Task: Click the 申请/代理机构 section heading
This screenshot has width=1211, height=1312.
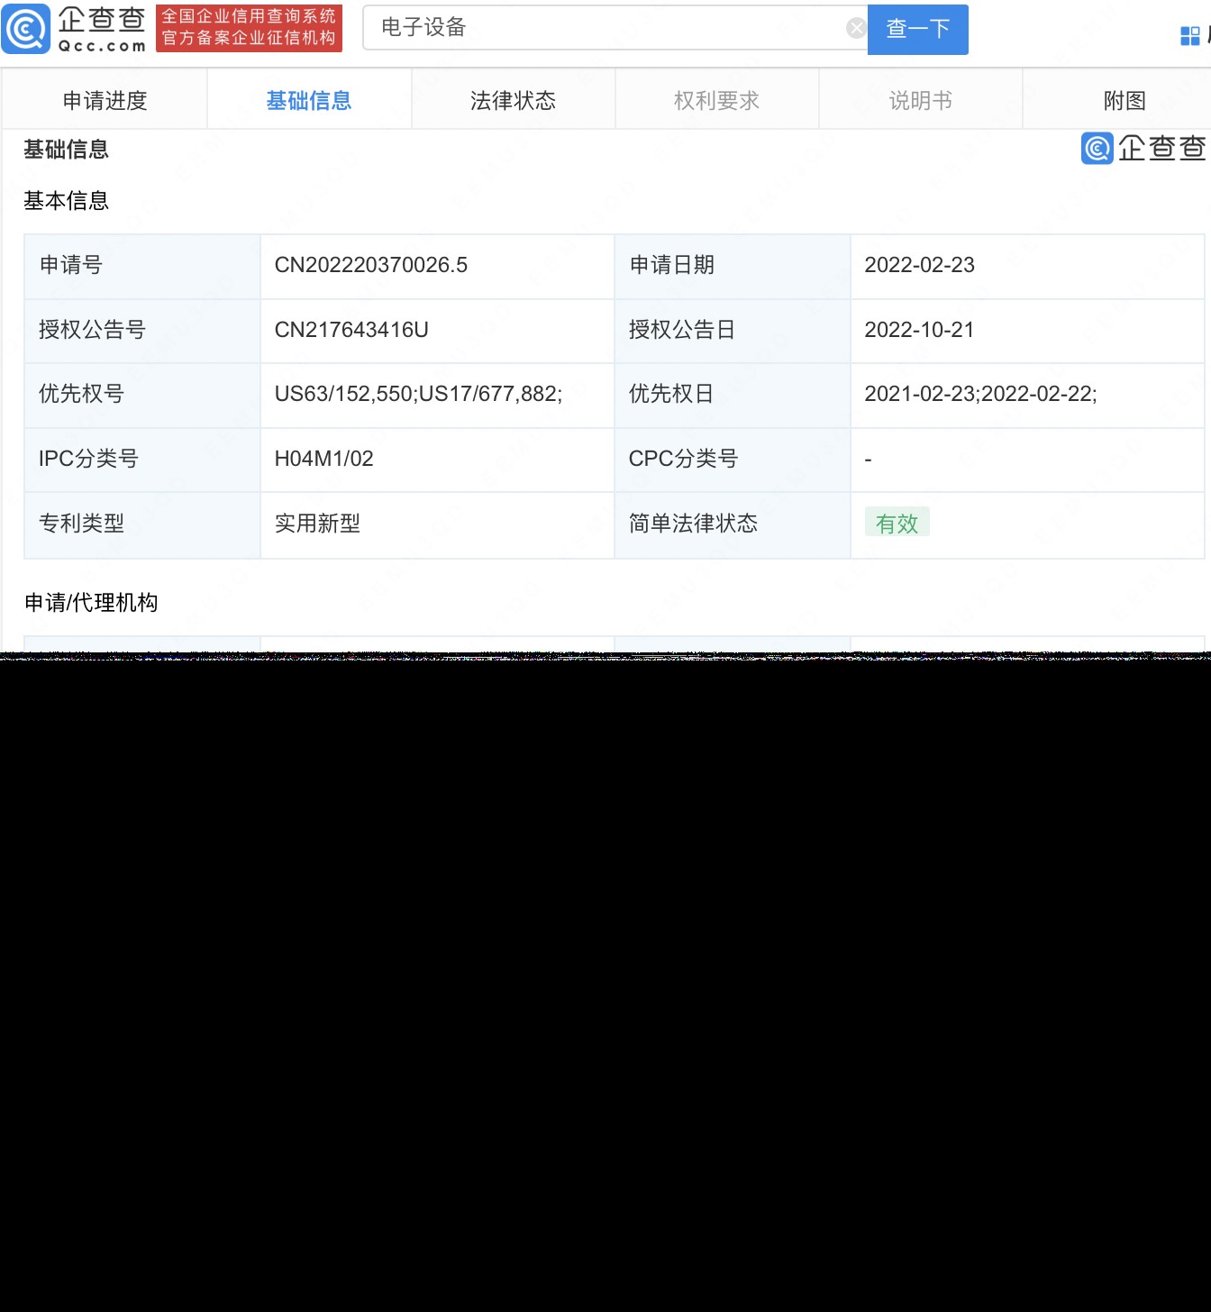Action: click(91, 603)
